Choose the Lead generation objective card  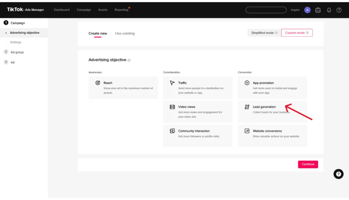pyautogui.click(x=272, y=112)
